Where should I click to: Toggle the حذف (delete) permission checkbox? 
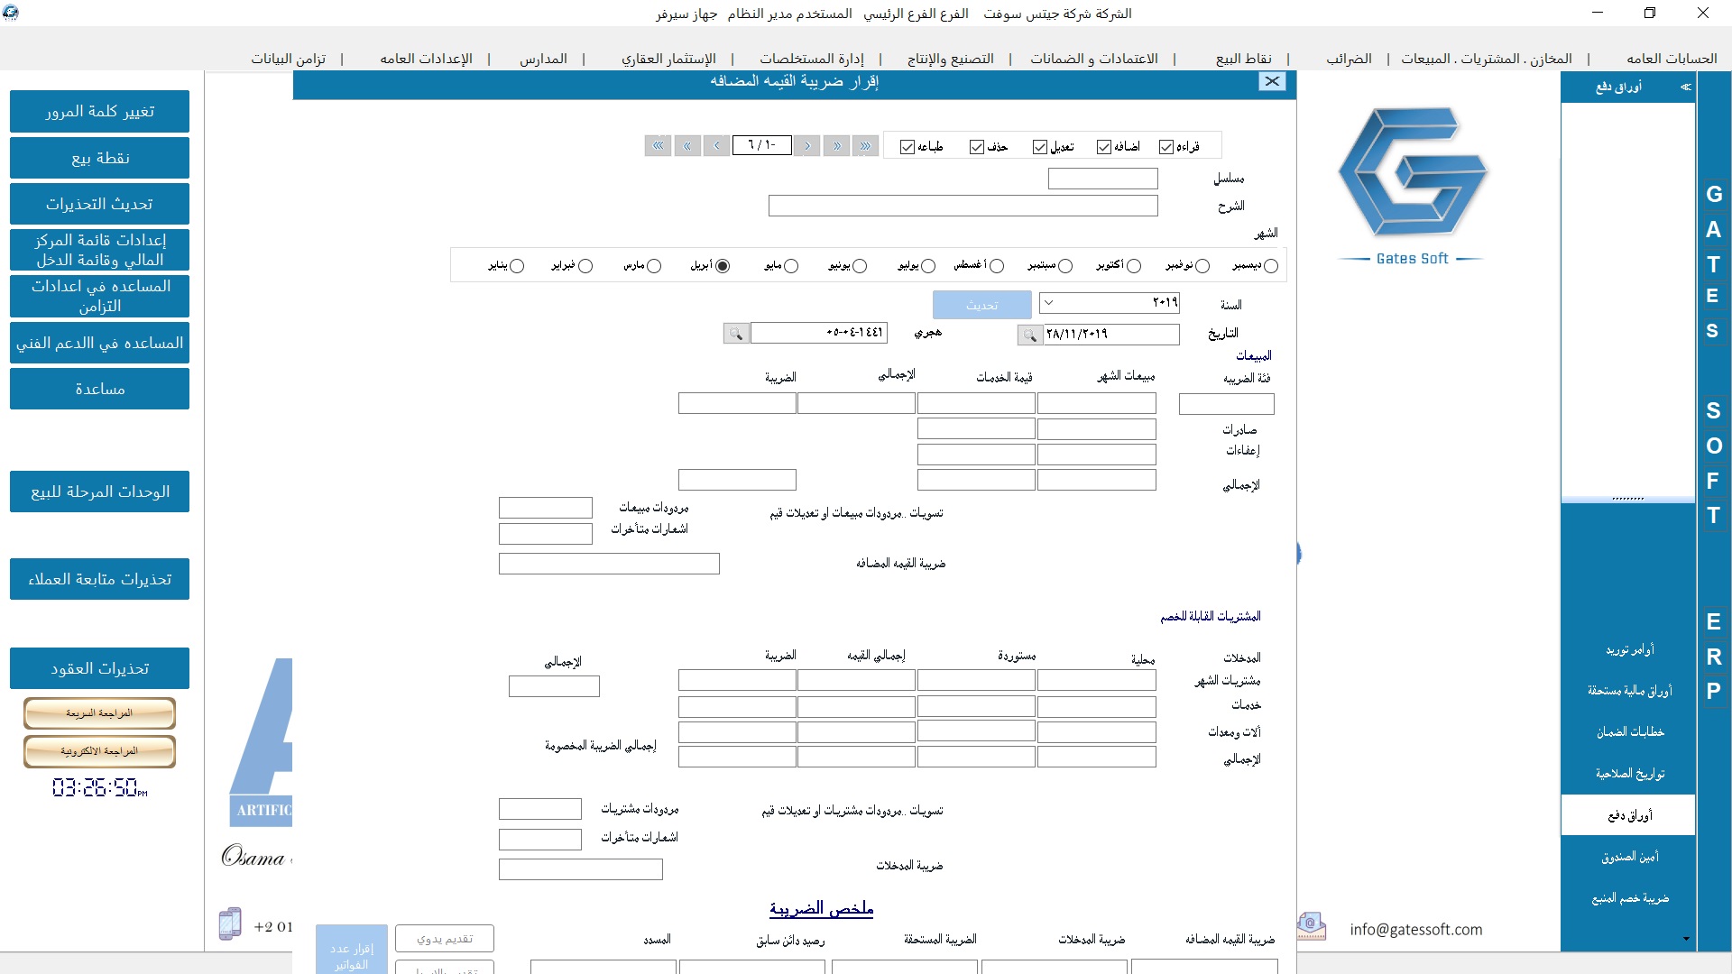pos(977,147)
